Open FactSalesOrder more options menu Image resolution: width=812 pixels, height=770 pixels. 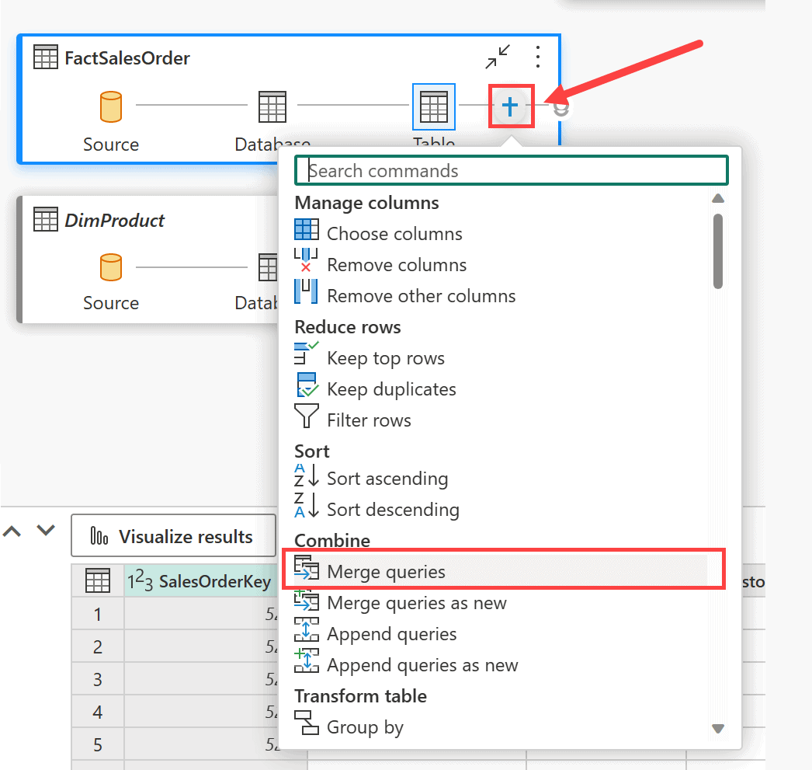click(x=538, y=57)
